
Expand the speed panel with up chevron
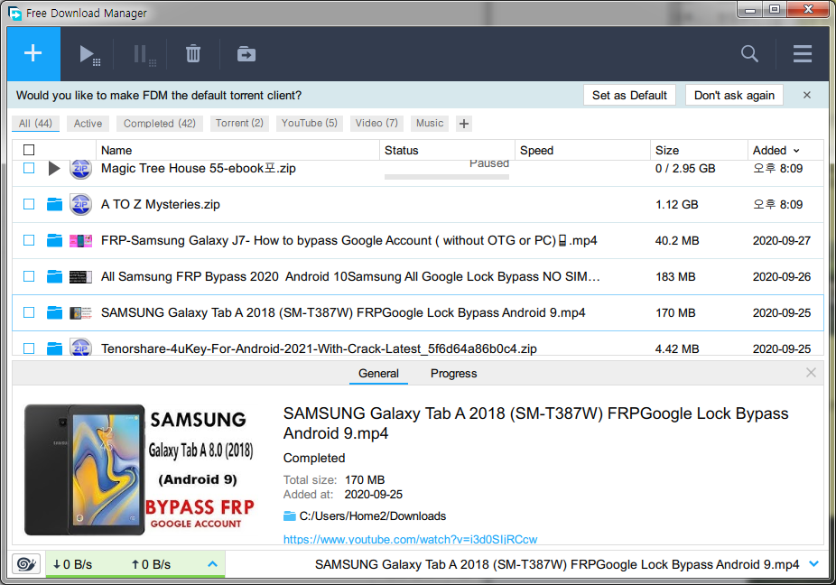point(212,563)
